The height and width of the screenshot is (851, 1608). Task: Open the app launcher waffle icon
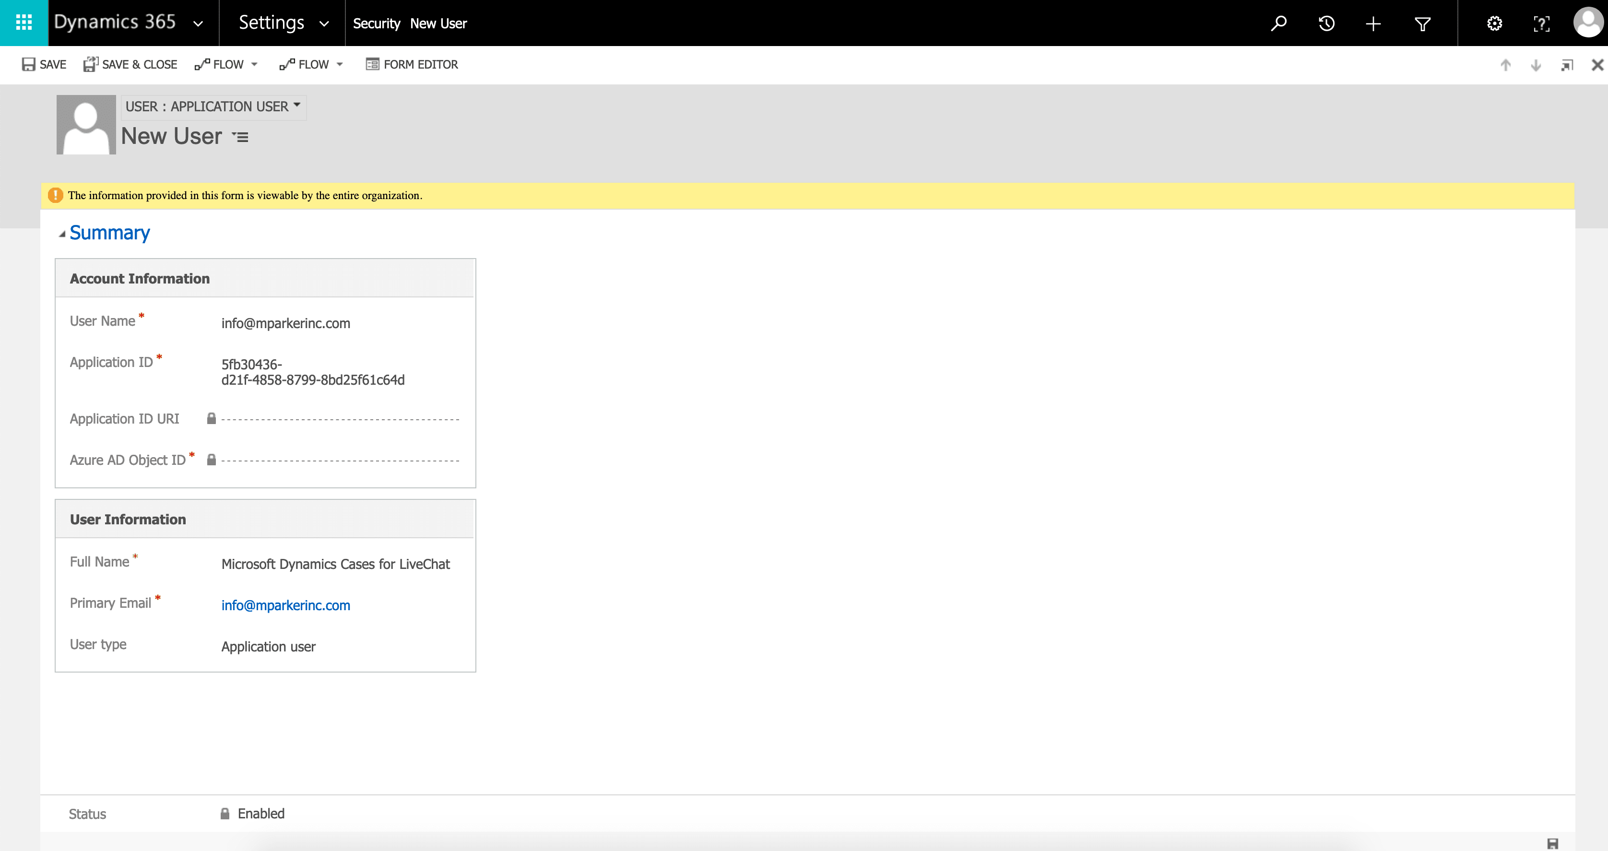coord(24,23)
